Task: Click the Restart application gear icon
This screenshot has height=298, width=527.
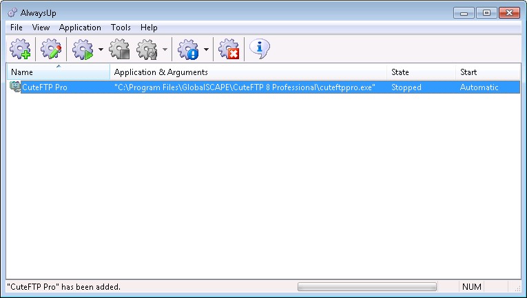Action: [147, 50]
